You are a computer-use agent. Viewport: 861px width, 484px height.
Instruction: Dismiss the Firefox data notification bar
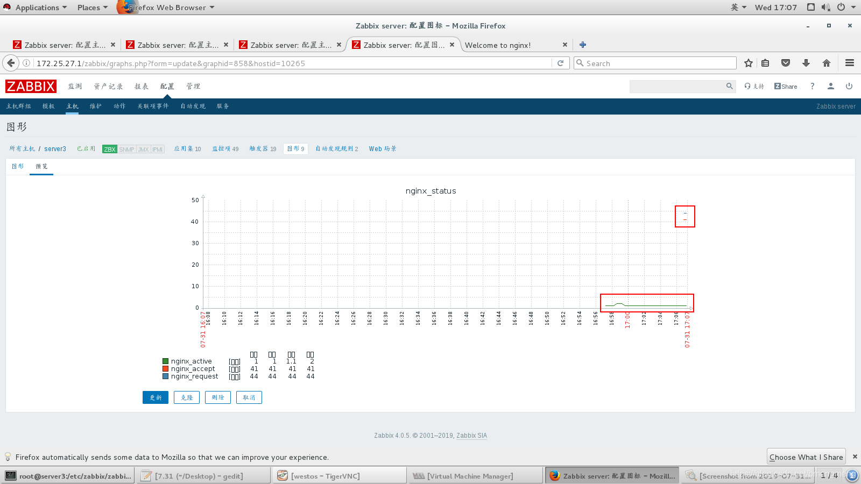tap(855, 457)
